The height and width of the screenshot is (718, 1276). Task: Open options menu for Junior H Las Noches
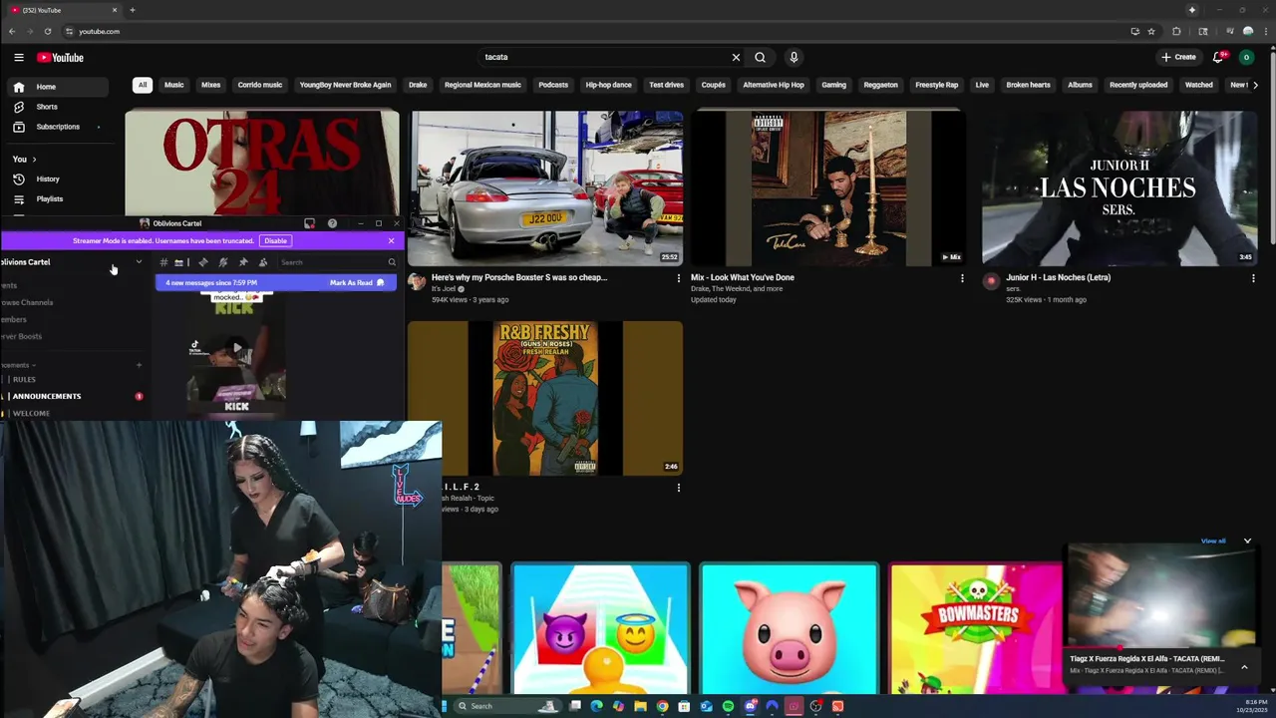[x=1253, y=278]
